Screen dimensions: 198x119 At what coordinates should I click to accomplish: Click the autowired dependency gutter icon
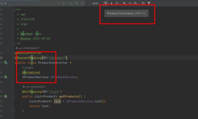[x=5, y=77]
